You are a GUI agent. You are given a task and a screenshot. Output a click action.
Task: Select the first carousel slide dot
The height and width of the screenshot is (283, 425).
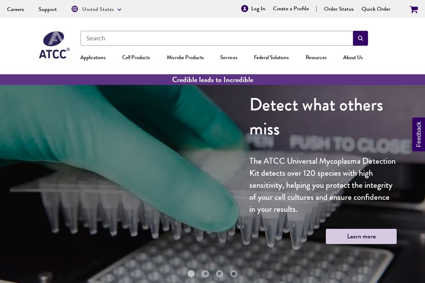(x=191, y=274)
